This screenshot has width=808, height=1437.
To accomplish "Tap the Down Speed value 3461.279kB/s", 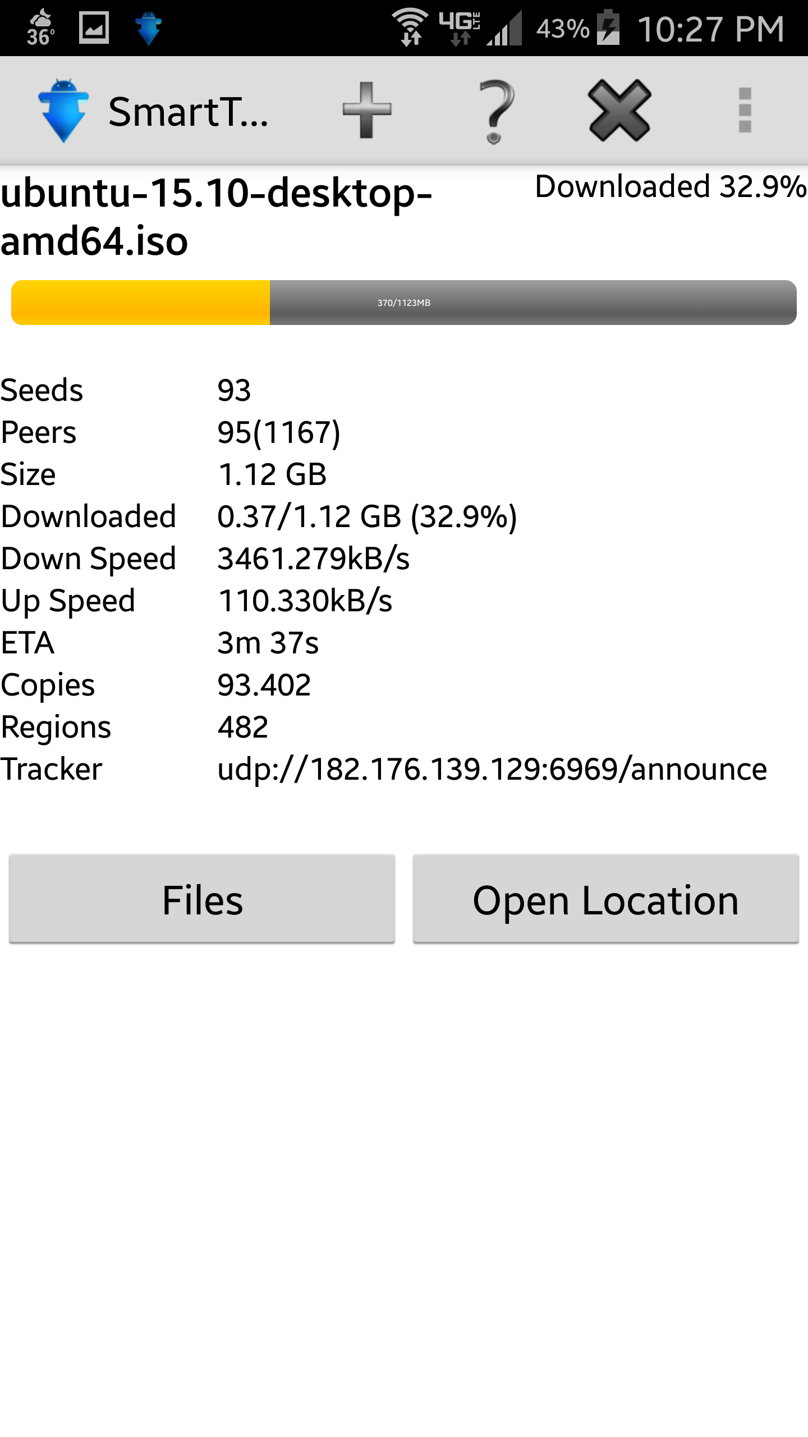I will [313, 559].
